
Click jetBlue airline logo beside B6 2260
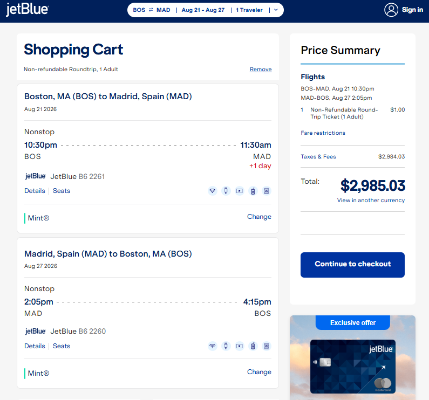point(35,331)
